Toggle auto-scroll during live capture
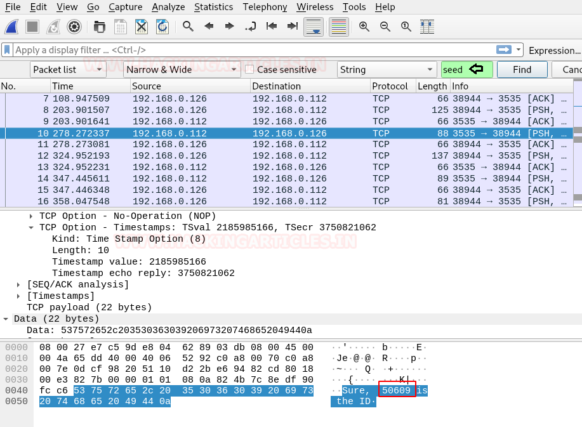 coord(314,27)
